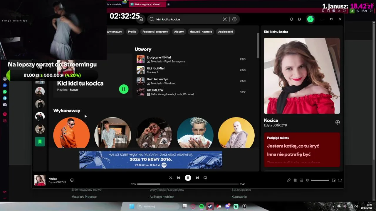This screenshot has width=376, height=211.
Task: Open Materiały Prasowe link on the background page
Action: coord(84,197)
